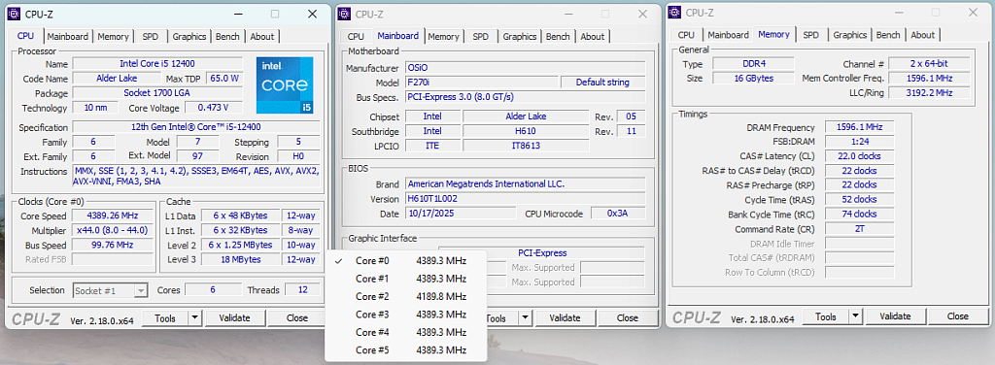995x365 pixels.
Task: Open the Socket #1 selection combo box
Action: point(111,290)
